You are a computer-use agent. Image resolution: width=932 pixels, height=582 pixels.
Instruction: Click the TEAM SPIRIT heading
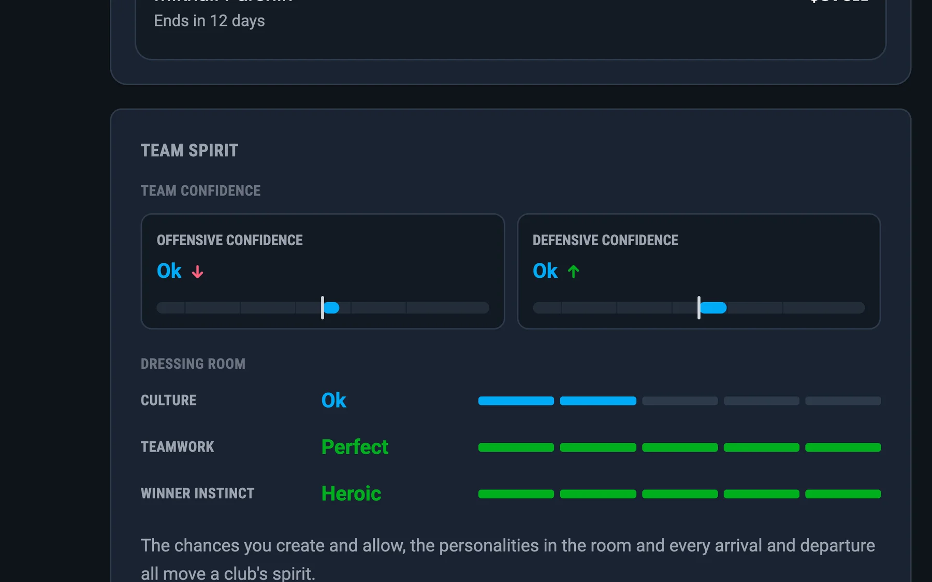click(x=190, y=151)
